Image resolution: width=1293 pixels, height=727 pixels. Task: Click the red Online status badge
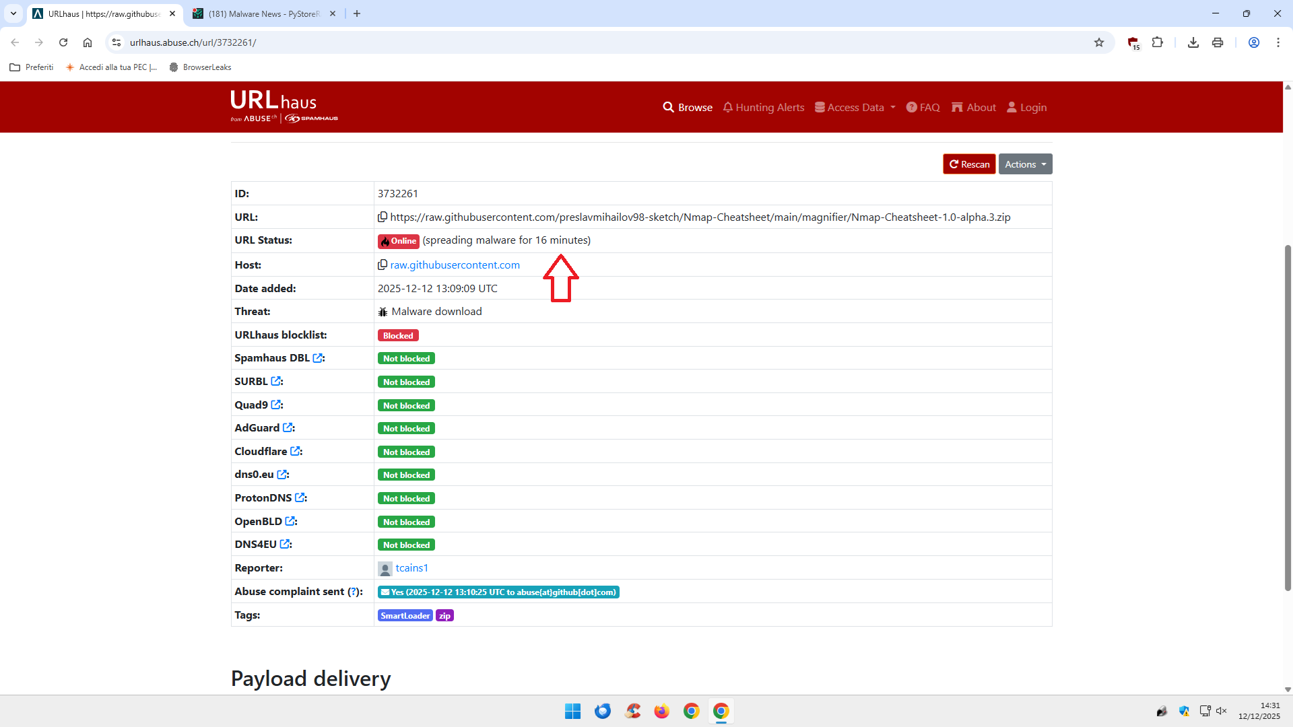click(399, 241)
